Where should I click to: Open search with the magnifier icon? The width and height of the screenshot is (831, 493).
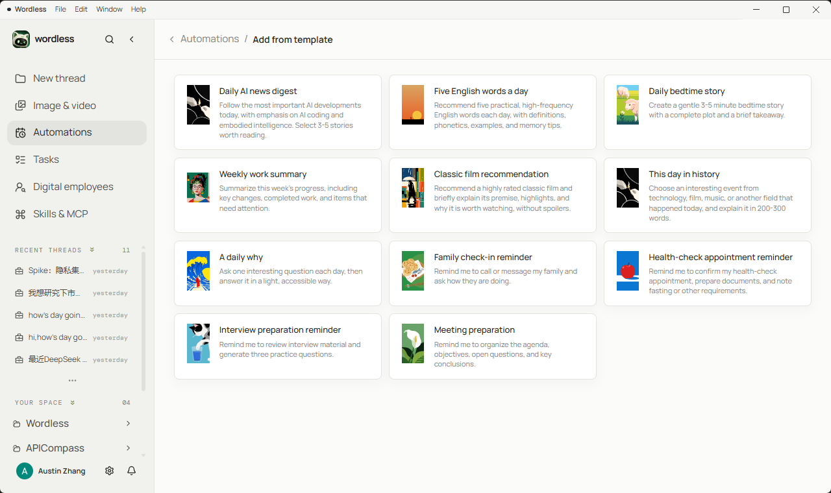pos(110,40)
